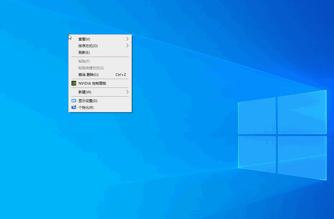This screenshot has width=334, height=219.
Task: Open NVIDIA 控制面板 from the menu
Action: 92,83
